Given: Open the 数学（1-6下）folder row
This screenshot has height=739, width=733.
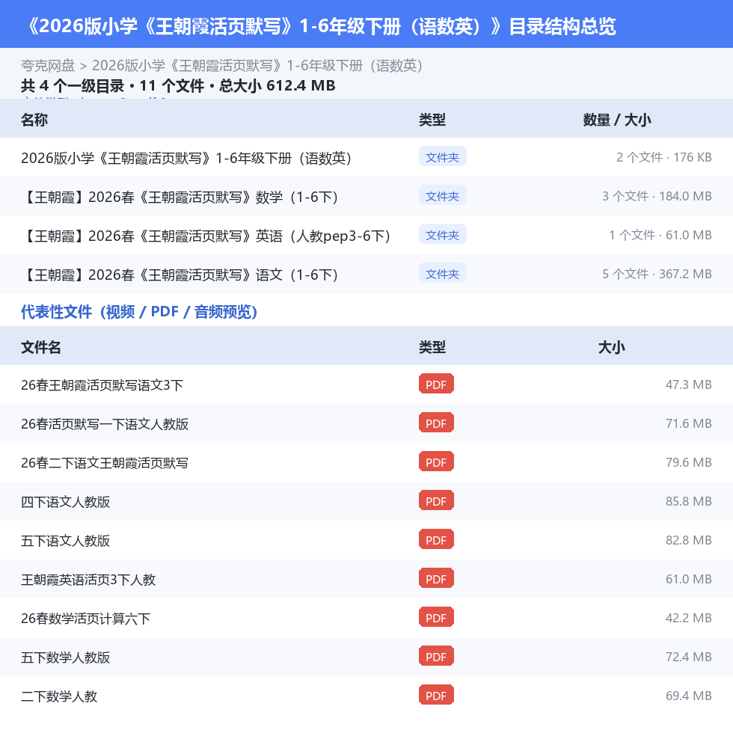Looking at the screenshot, I should 366,196.
